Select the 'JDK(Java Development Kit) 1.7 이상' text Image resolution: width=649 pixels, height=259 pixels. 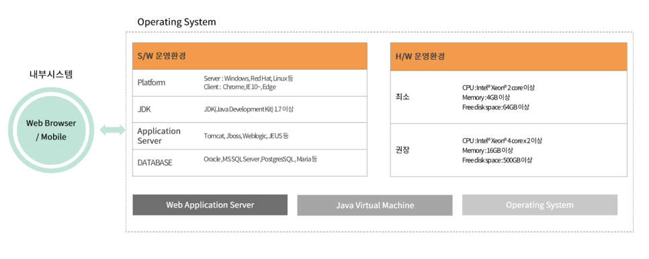click(249, 109)
